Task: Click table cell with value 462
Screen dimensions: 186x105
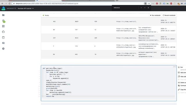Action: [x=54, y=22]
